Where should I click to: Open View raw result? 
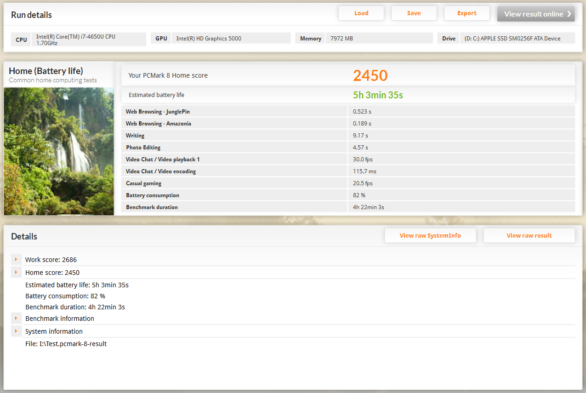click(x=529, y=235)
